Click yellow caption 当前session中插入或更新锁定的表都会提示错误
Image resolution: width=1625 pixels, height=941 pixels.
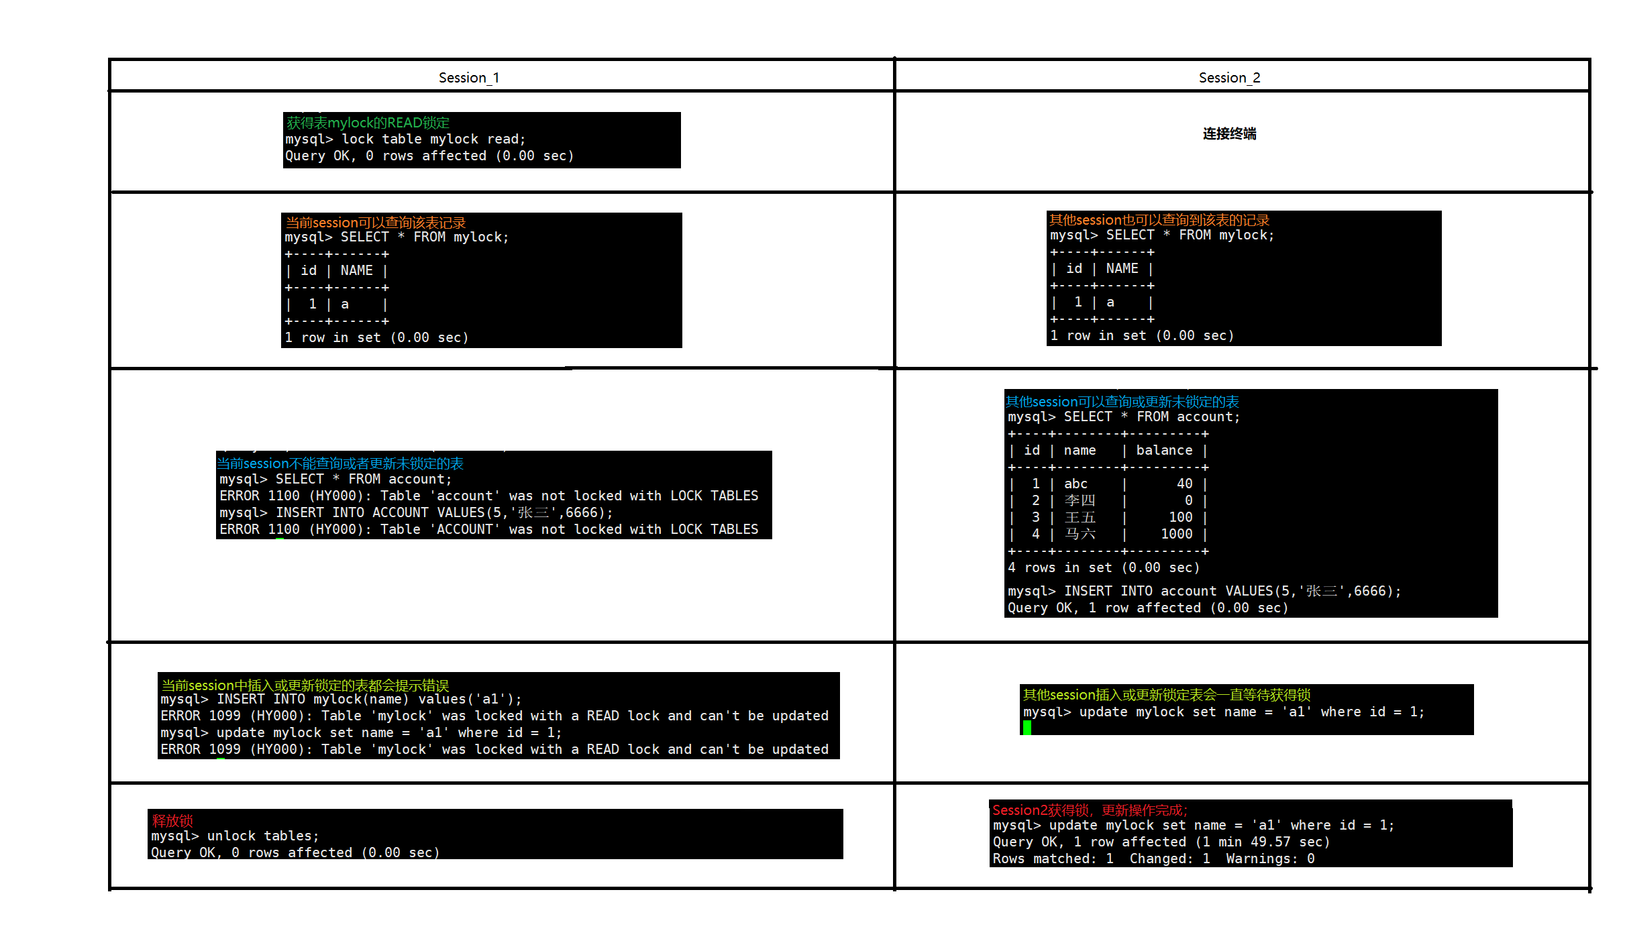point(305,685)
